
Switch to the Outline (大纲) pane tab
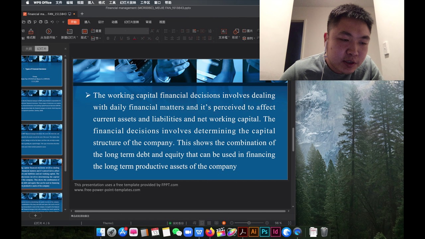[x=29, y=49]
